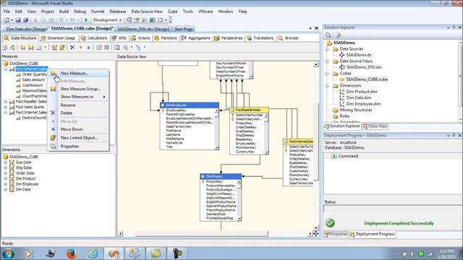Switch to the Calculations tab

pyautogui.click(x=94, y=38)
